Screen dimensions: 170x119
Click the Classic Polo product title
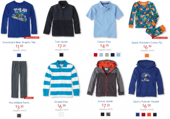[x=104, y=42]
